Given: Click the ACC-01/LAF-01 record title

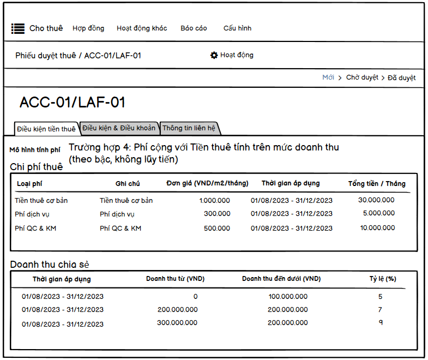Looking at the screenshot, I should [73, 103].
